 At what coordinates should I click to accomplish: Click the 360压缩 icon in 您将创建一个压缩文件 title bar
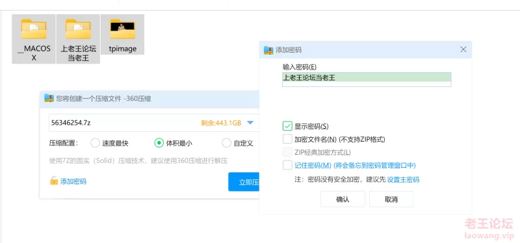click(49, 98)
